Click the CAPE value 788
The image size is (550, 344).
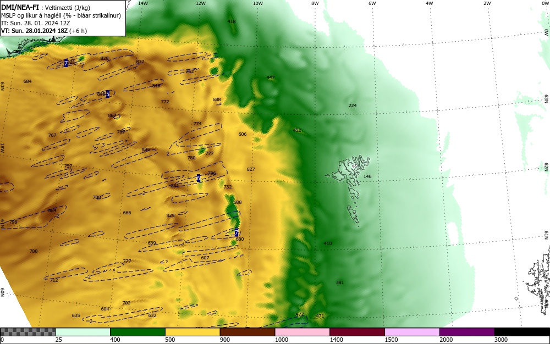click(x=34, y=251)
